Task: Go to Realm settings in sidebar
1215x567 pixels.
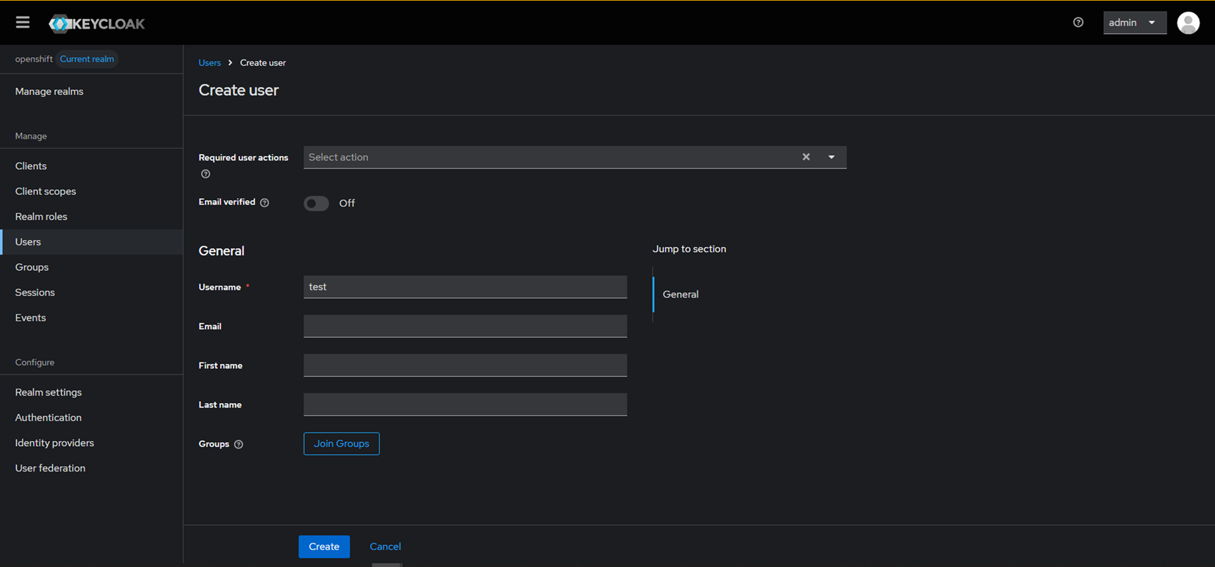Action: pos(49,392)
